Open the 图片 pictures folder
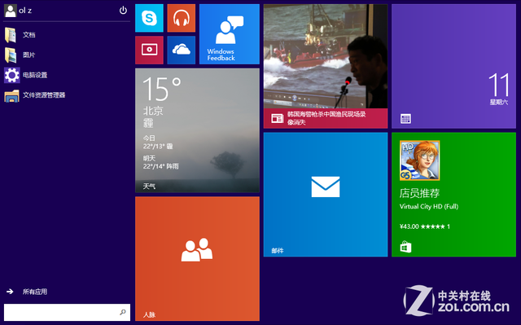 click(20, 55)
